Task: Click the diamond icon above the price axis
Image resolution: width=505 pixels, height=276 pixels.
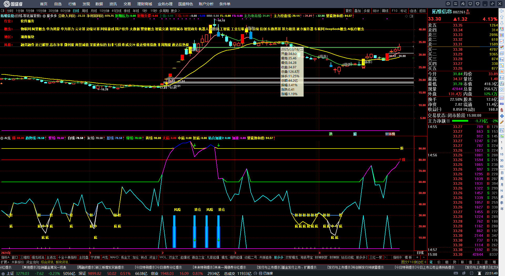Action: (x=407, y=16)
